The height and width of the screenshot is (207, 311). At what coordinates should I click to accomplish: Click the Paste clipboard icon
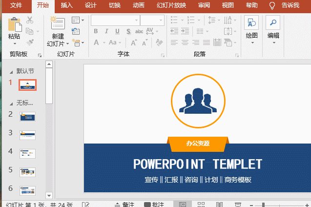point(15,24)
